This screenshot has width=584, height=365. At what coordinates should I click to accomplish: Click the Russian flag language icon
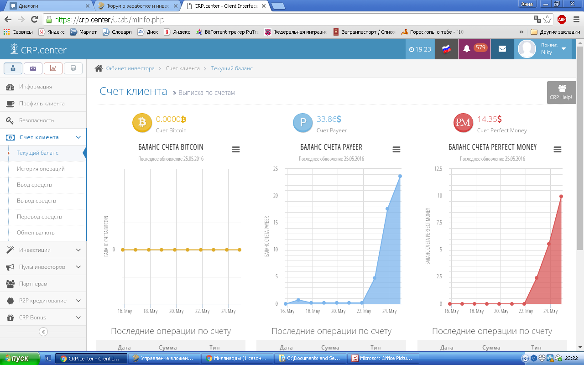point(447,49)
